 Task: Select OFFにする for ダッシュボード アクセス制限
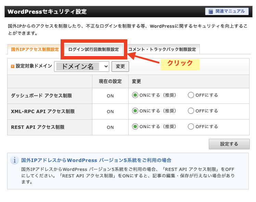point(191,95)
